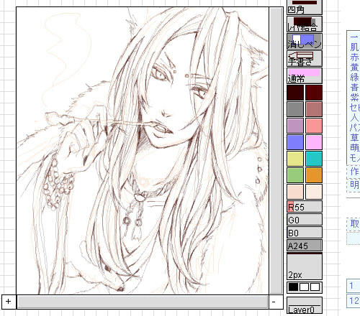Screen dimensions: 360x316
Task: Select the 消しペン eraser pen tool
Action: 305,41
